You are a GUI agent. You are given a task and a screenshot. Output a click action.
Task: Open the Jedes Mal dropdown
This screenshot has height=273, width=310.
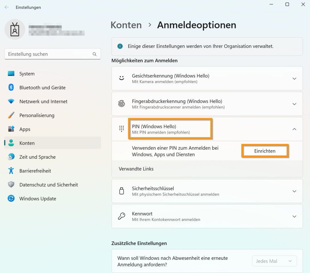[274, 261]
